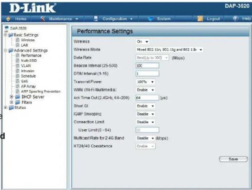Click the Configuration disk icon
252x190 pixels.
pyautogui.click(x=96, y=18)
